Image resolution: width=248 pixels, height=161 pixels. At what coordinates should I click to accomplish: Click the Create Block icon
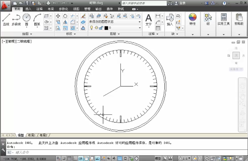click(178, 16)
